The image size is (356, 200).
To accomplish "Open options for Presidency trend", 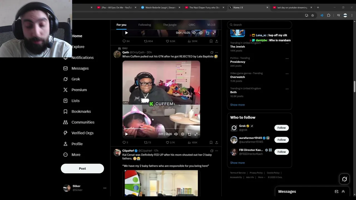I will click(287, 59).
